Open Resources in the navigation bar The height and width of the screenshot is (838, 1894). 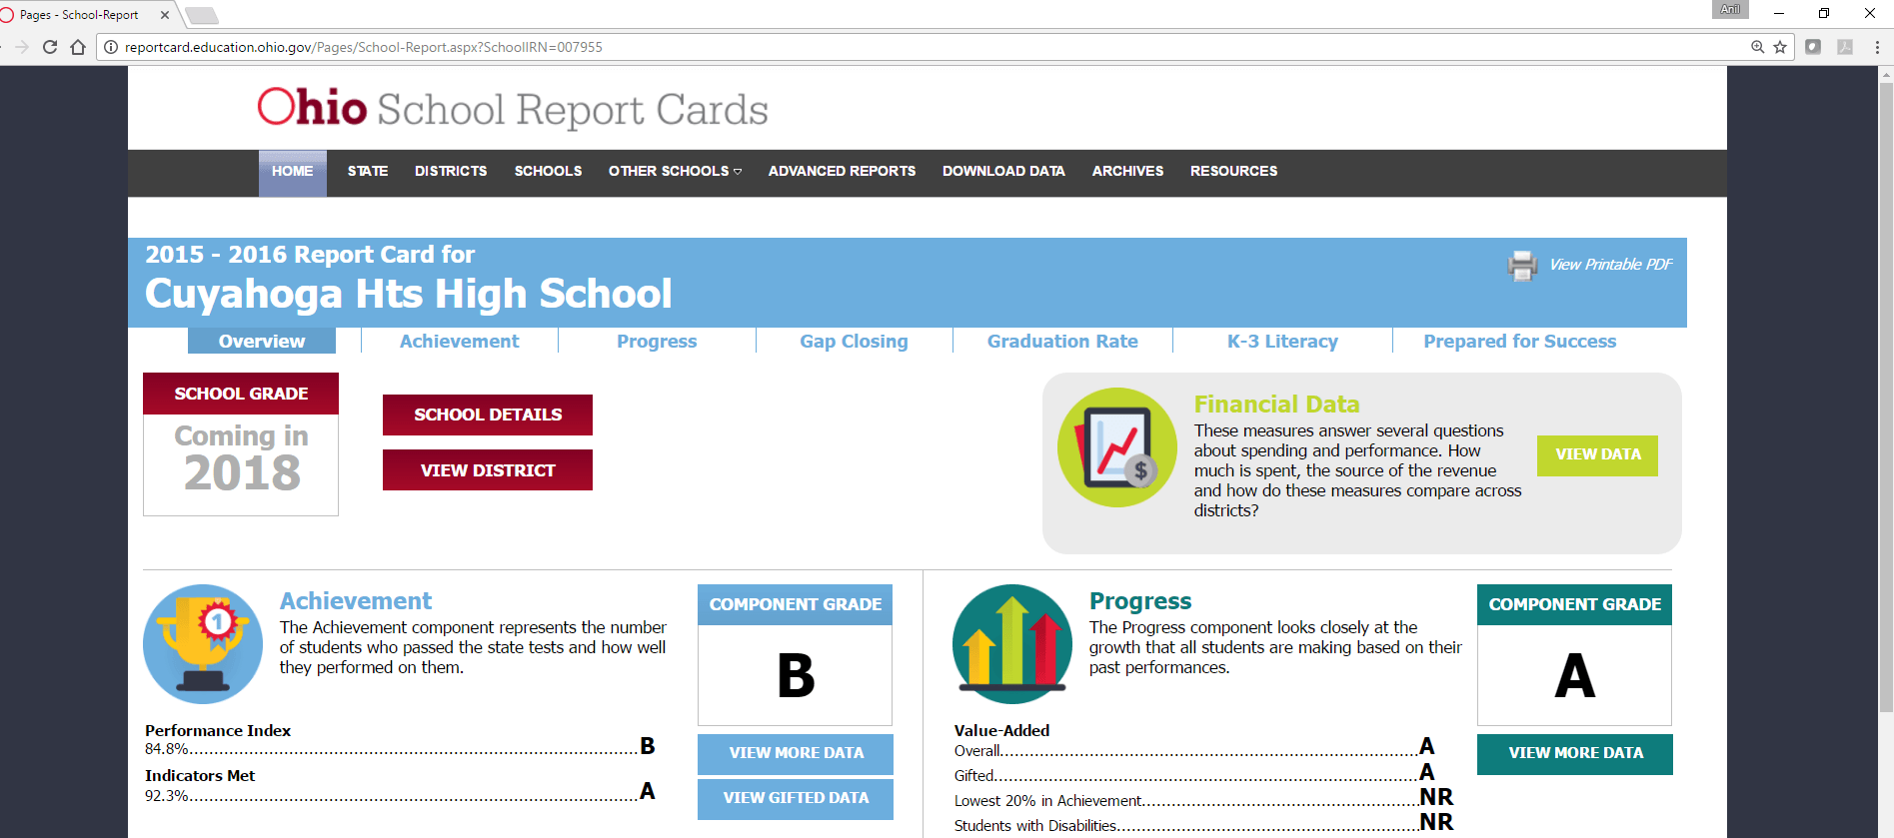click(x=1233, y=171)
